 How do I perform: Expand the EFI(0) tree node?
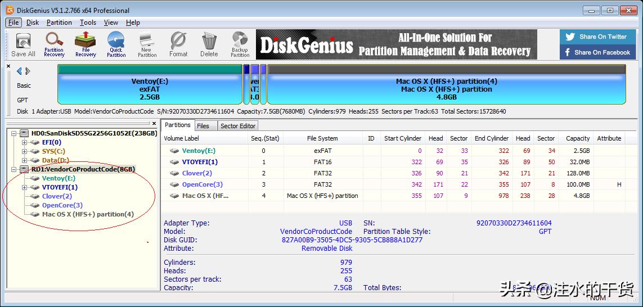point(24,143)
